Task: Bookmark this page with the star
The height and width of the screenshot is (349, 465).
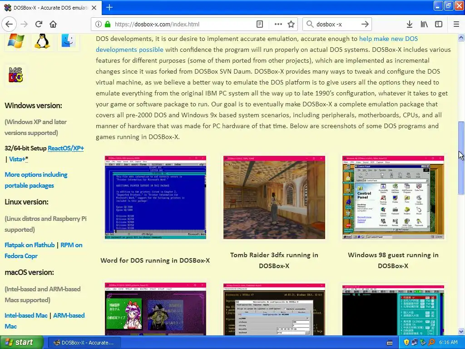Action: [291, 25]
